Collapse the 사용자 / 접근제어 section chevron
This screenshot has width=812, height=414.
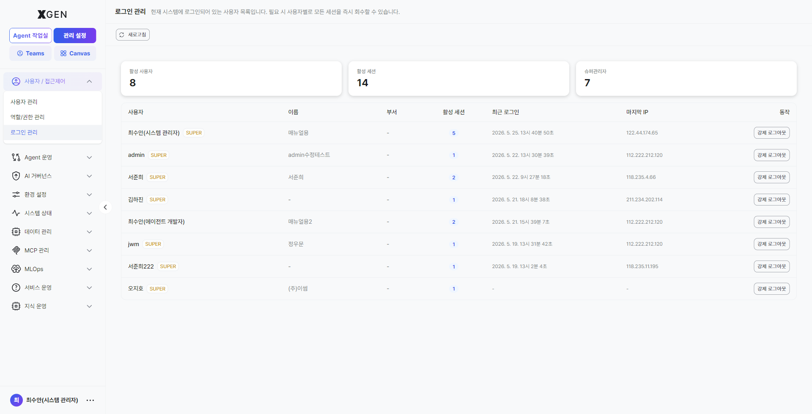pos(89,81)
